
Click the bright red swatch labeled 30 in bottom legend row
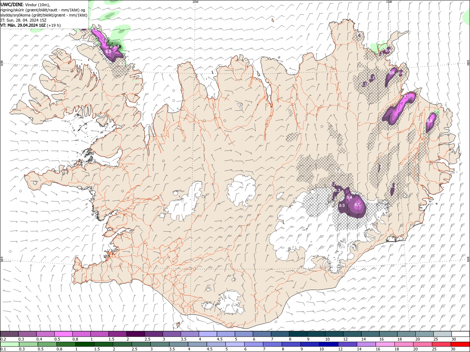coord(460,344)
